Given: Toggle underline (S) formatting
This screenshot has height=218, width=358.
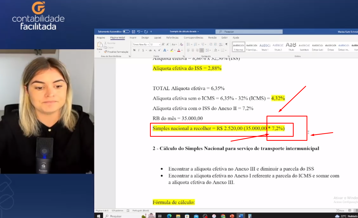Looking at the screenshot, I should [x=143, y=50].
